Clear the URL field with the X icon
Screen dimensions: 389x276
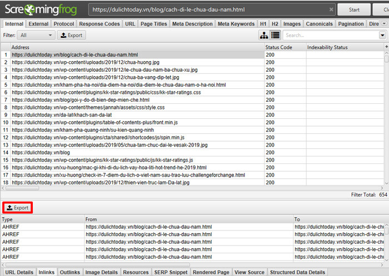pos(331,9)
